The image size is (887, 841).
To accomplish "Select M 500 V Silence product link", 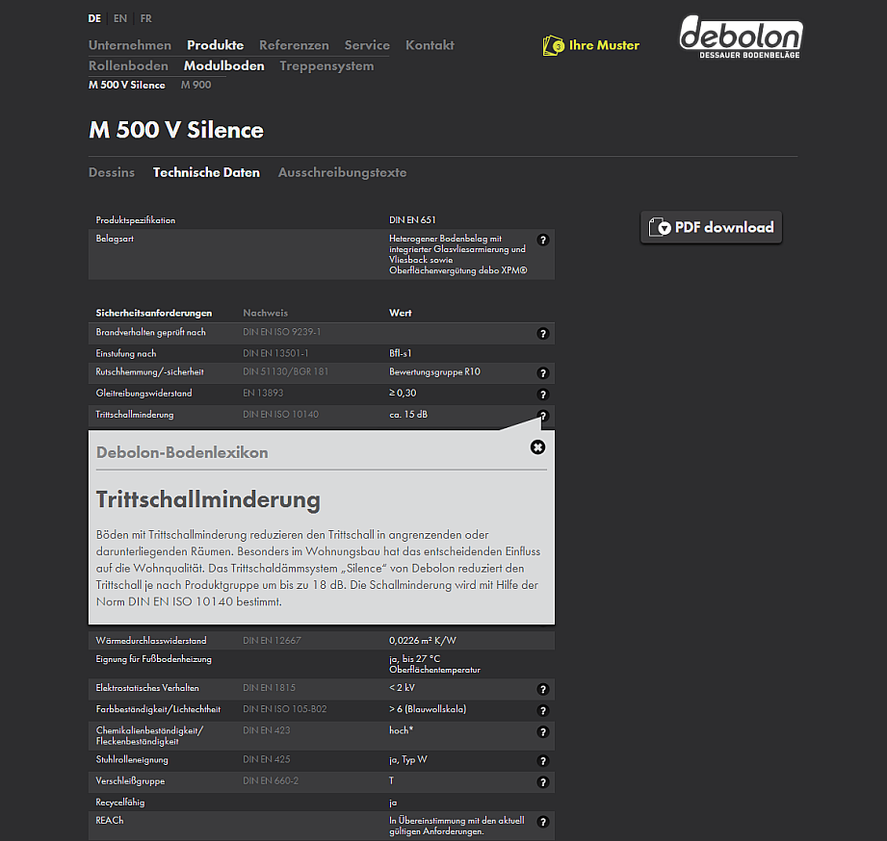I will pyautogui.click(x=127, y=85).
